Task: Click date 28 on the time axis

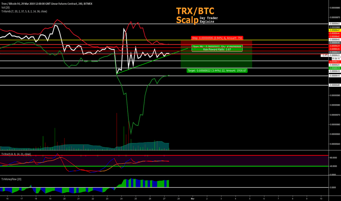Action: (179, 198)
